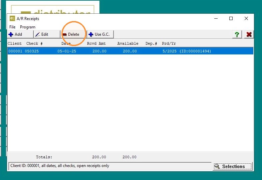The width and height of the screenshot is (262, 180).
Task: Maximize the A/R Receipts window
Action: (231, 18)
